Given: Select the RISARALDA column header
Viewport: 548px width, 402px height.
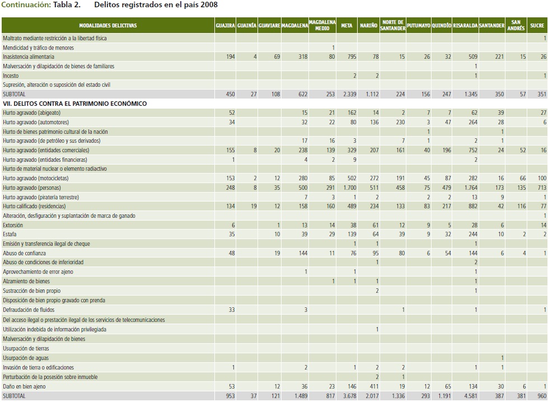Looking at the screenshot, I should [x=465, y=26].
